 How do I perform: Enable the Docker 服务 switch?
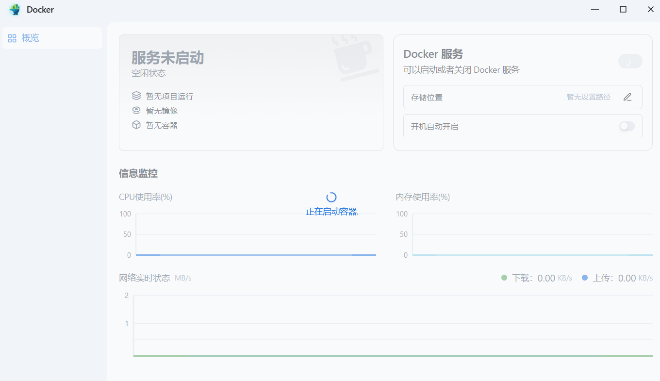630,61
